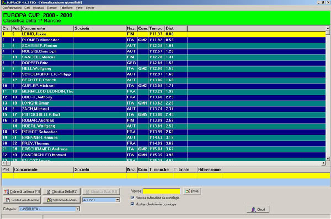Click the results list scroll-down arrow
The width and height of the screenshot is (331, 219).
click(328, 158)
